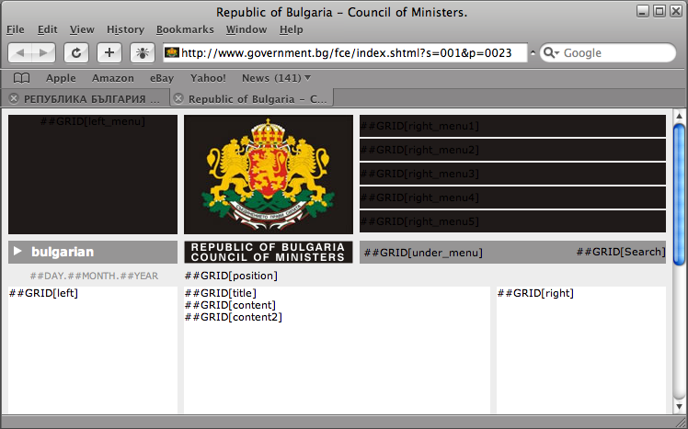Click the search magnifier icon in Google field
Image resolution: width=688 pixels, height=429 pixels.
(551, 53)
